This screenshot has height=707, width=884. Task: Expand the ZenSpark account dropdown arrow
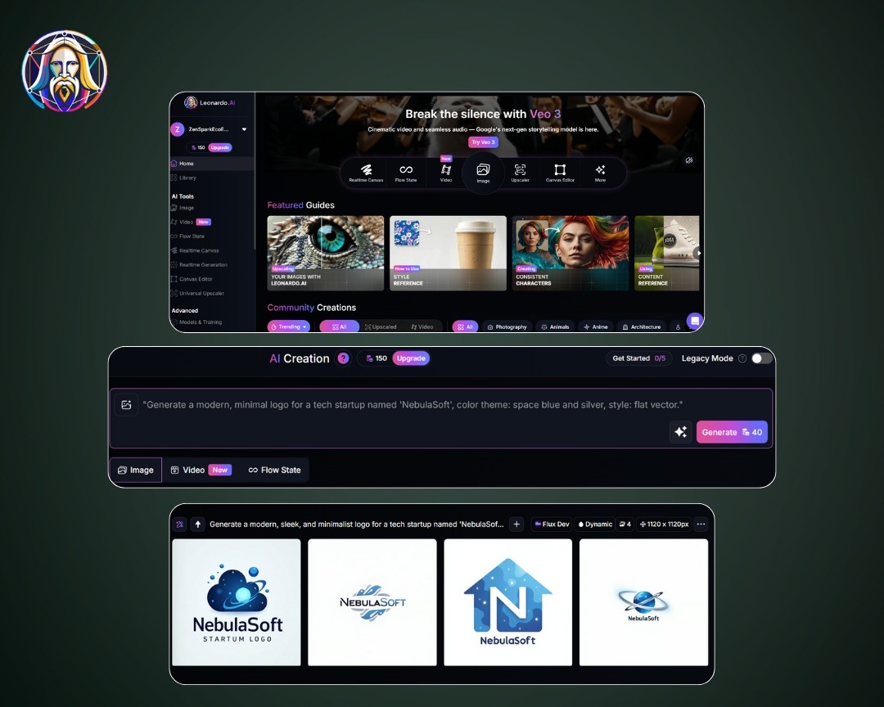click(x=244, y=129)
